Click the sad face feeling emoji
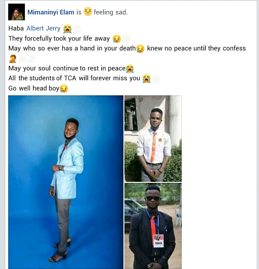259x269 pixels. [x=88, y=11]
